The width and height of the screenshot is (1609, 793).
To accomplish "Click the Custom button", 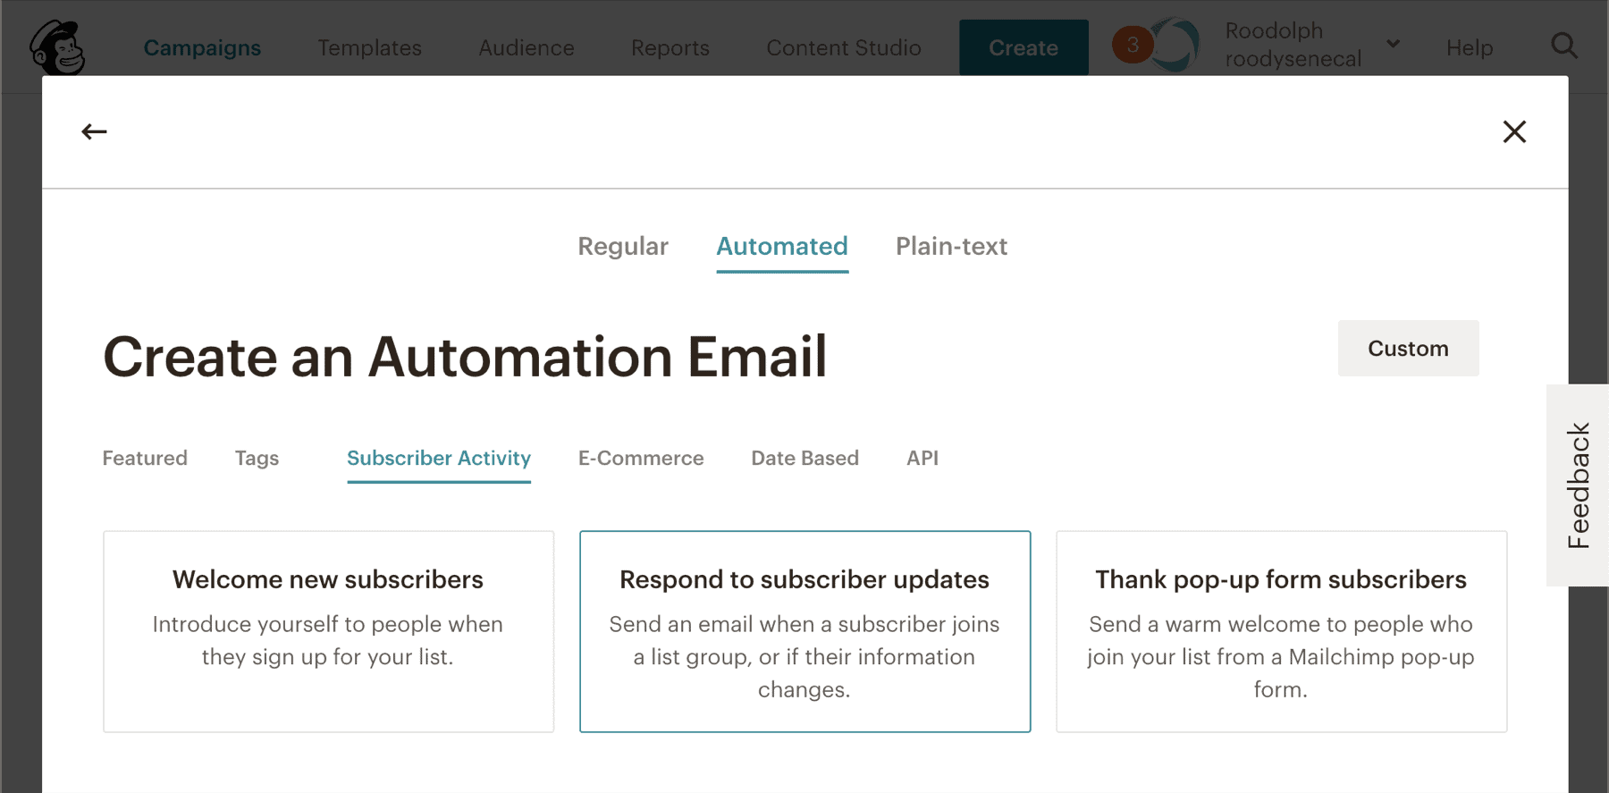I will [1408, 349].
